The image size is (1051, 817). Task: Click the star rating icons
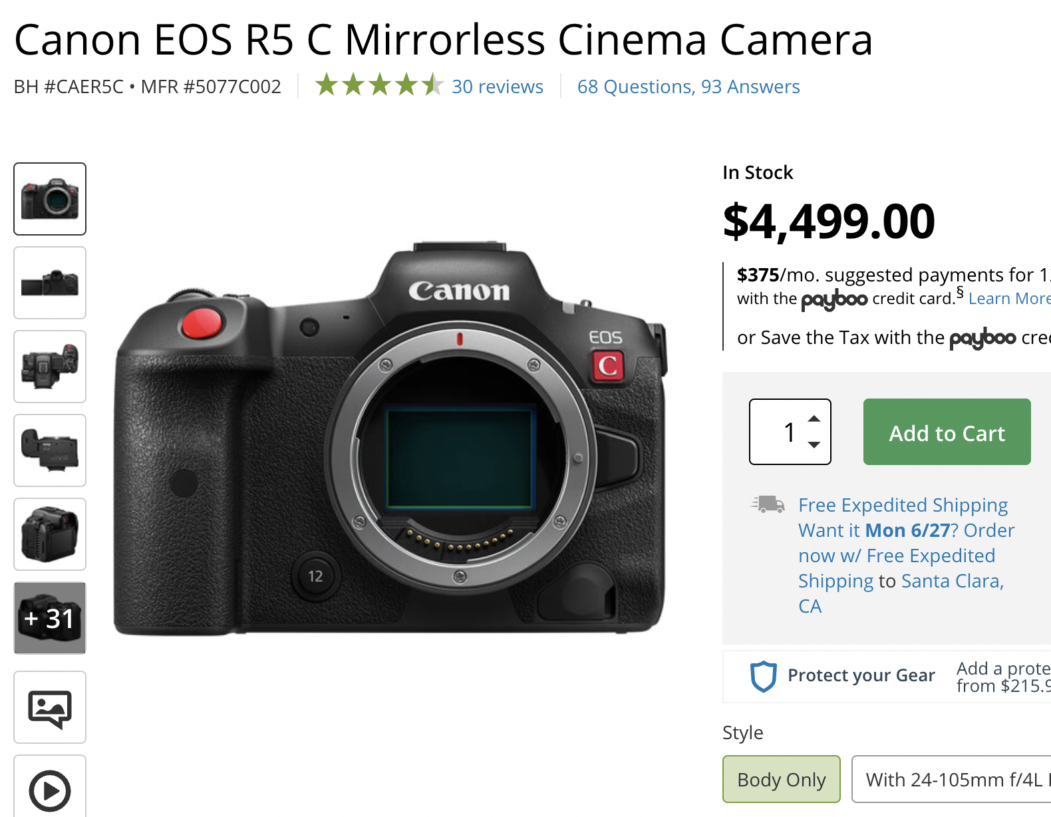(378, 86)
